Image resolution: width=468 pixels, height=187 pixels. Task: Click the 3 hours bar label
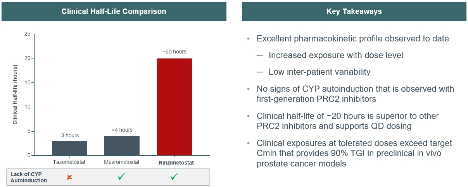(x=70, y=135)
